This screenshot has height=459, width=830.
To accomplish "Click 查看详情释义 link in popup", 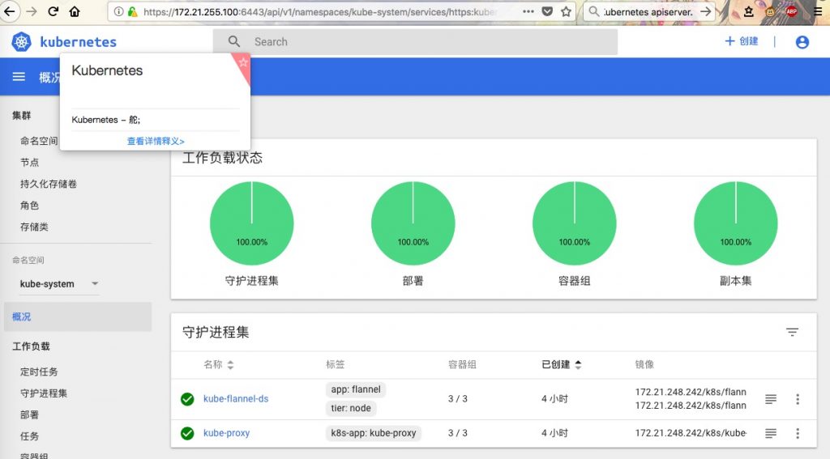I will 156,141.
